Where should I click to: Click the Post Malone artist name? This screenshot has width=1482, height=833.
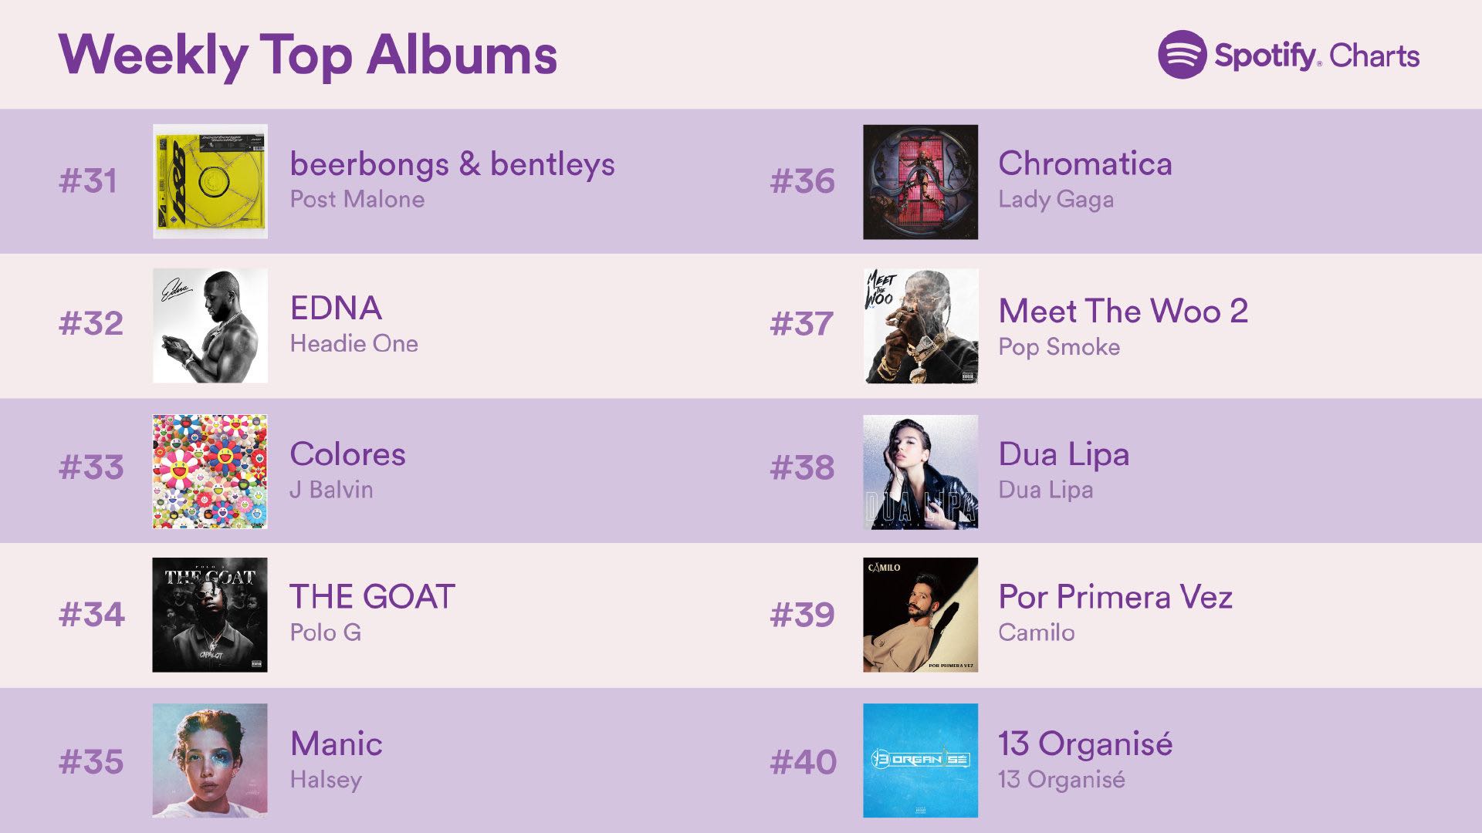(x=357, y=199)
